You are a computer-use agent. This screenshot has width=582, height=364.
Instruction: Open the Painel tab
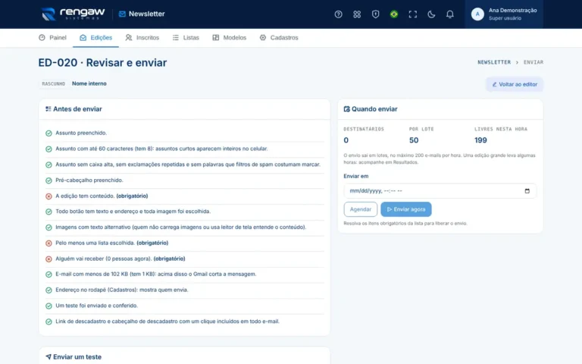pyautogui.click(x=52, y=37)
